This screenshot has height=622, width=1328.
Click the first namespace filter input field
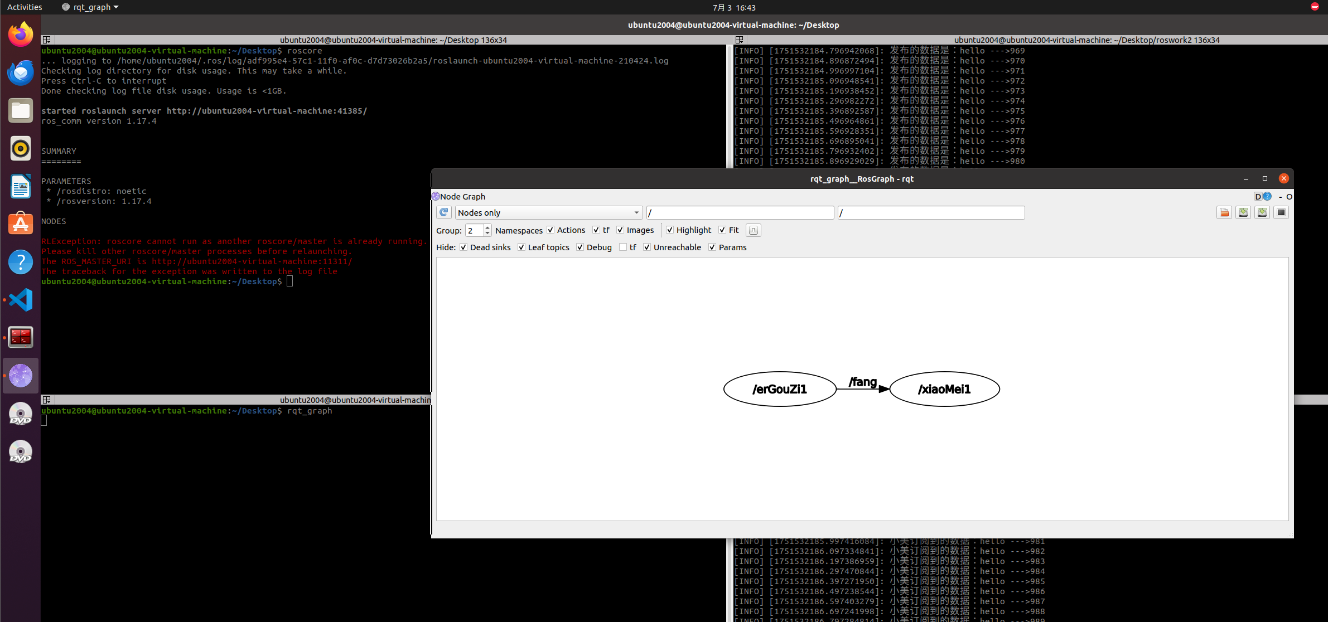point(740,213)
